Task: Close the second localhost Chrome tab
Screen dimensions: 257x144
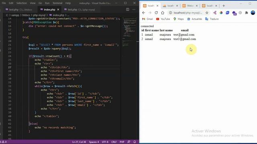Action: [x=177, y=6]
